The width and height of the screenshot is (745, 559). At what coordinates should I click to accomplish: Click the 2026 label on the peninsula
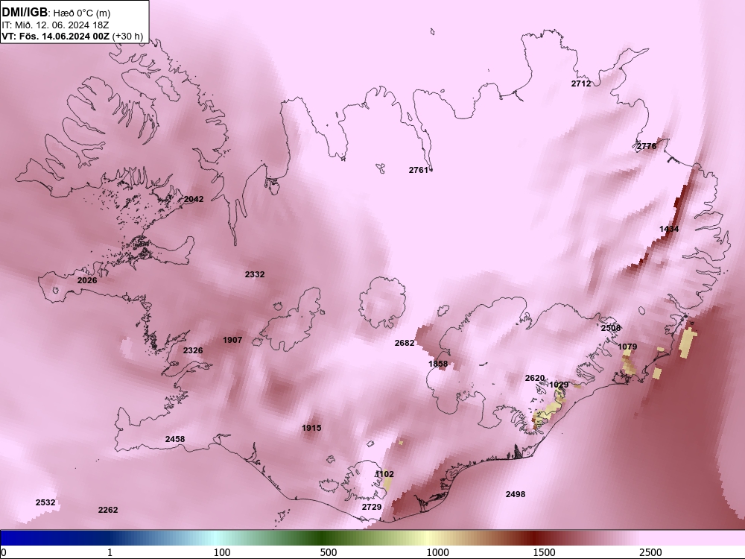(x=87, y=280)
